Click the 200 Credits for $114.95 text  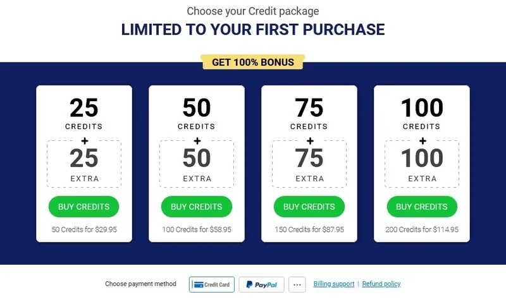pos(422,230)
